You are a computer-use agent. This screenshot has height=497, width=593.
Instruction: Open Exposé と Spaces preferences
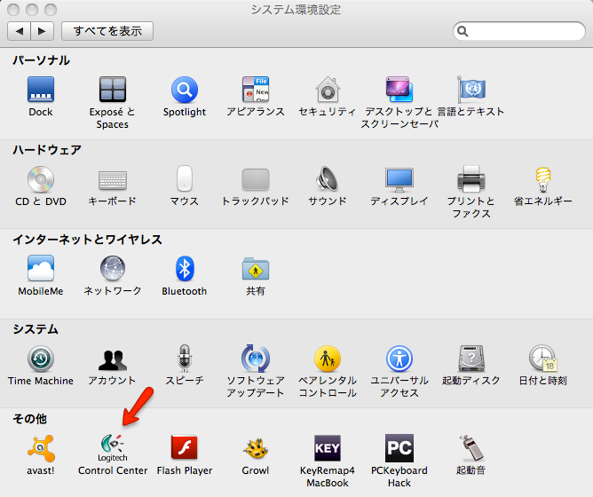pos(113,90)
